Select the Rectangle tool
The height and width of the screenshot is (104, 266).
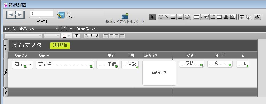(173, 17)
